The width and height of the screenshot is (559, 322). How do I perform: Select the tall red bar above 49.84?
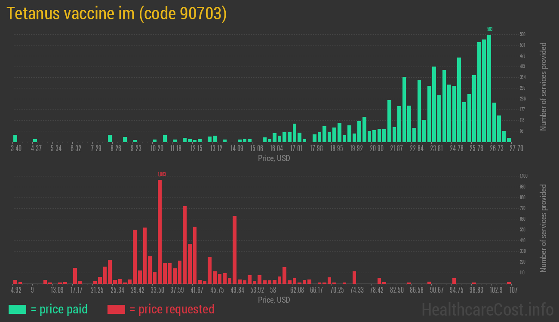tap(234, 250)
